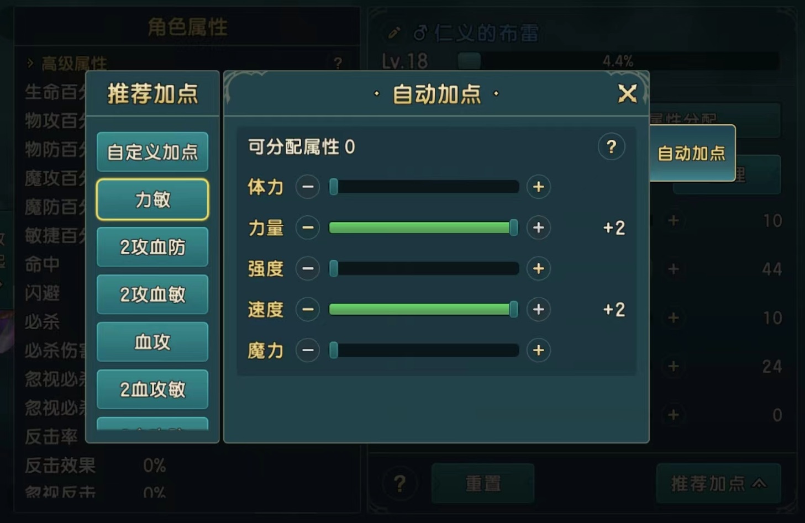Collapse the 推荐加点 dropdown button

[x=718, y=484]
